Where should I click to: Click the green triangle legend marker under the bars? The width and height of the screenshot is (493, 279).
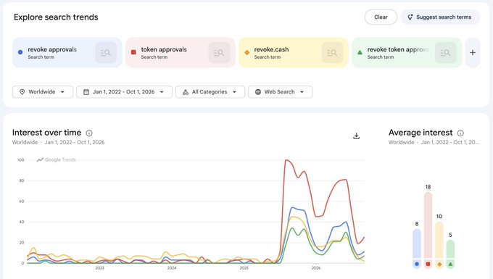(450, 264)
